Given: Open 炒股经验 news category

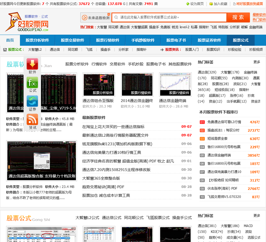Looking at the screenshot, I should [x=234, y=50].
